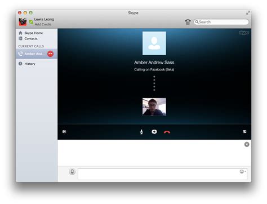Click your own video preview thumbnail
The image size is (267, 204).
click(154, 107)
